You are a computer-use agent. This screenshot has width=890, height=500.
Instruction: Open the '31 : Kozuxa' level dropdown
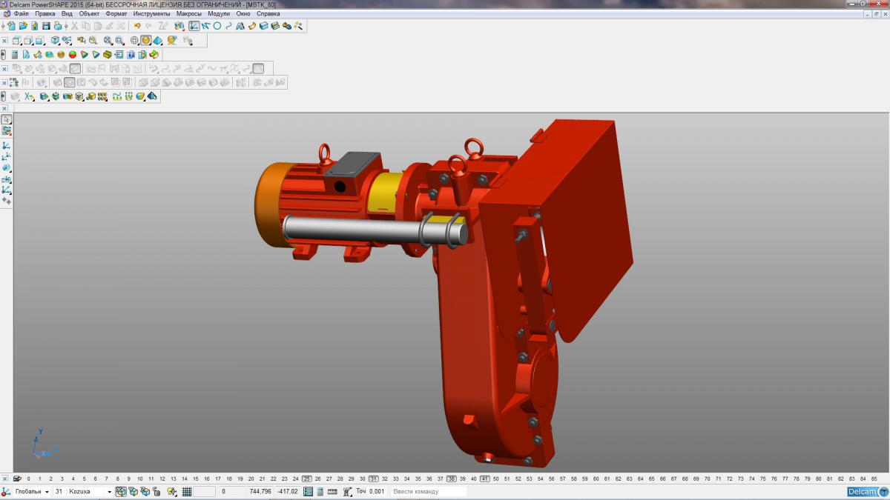(109, 492)
